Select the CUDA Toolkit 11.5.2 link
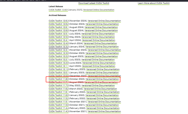Image resolution: width=188 pixels, height=114 pixels. [x=58, y=98]
